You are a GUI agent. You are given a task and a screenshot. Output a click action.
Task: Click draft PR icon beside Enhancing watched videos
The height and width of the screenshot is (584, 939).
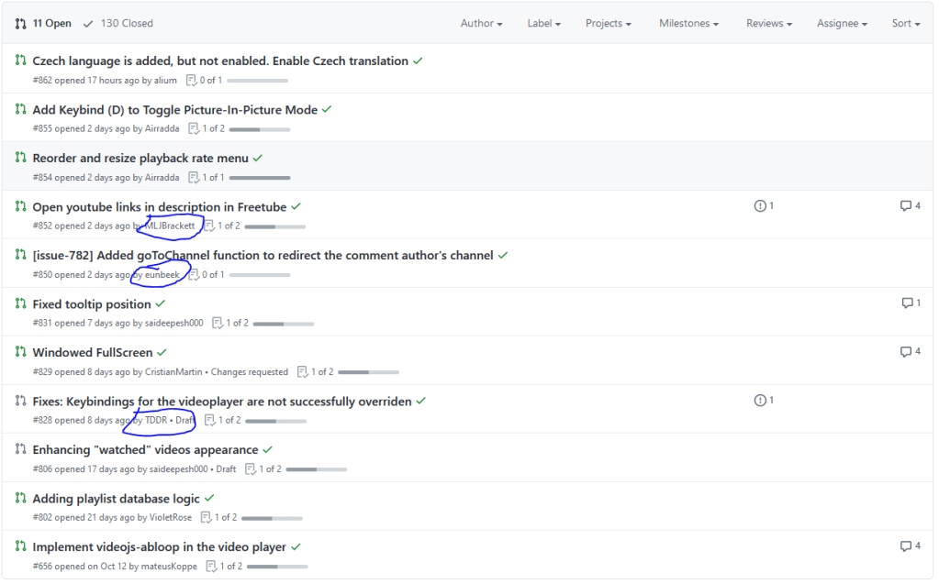[20, 449]
